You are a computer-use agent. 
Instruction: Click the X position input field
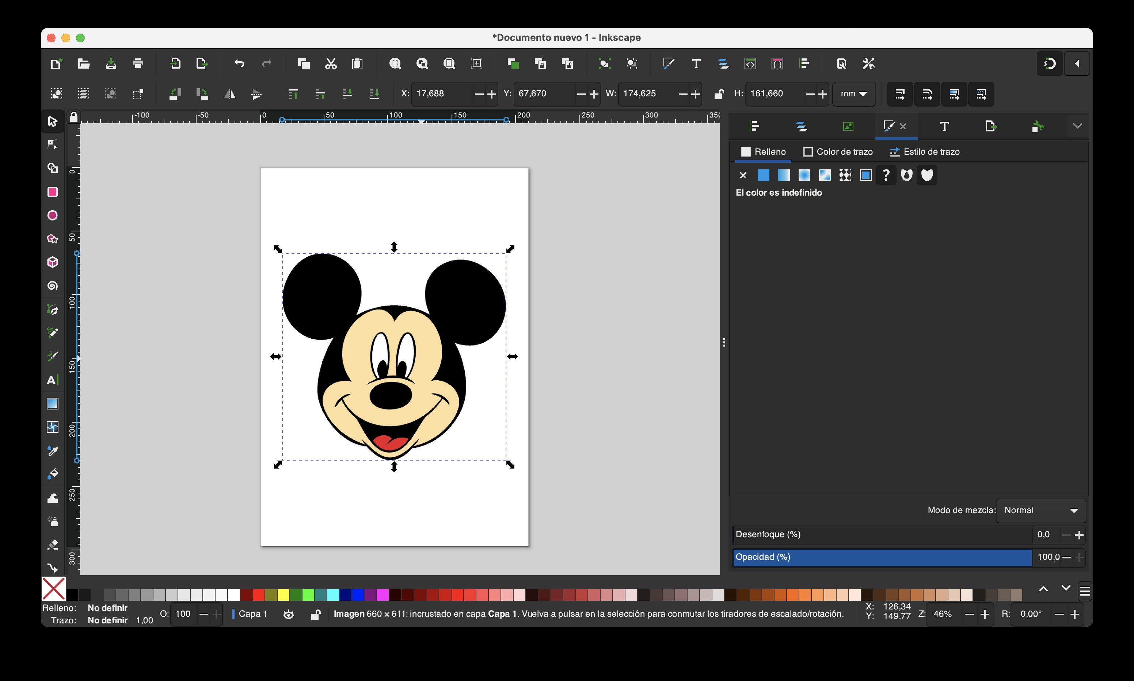[x=442, y=94]
